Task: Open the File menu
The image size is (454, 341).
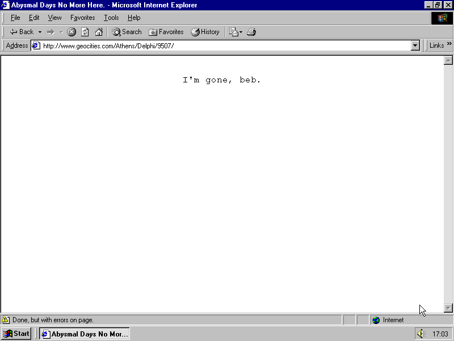Action: click(15, 18)
